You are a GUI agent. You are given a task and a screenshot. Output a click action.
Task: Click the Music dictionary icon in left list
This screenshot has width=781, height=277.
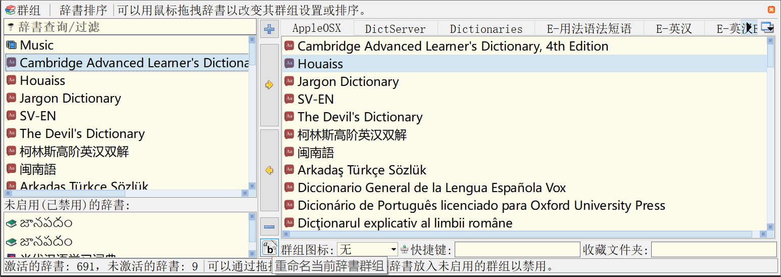(11, 45)
